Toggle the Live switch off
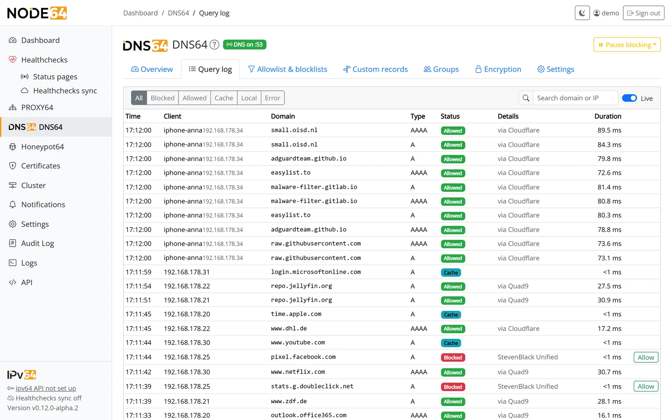 629,98
